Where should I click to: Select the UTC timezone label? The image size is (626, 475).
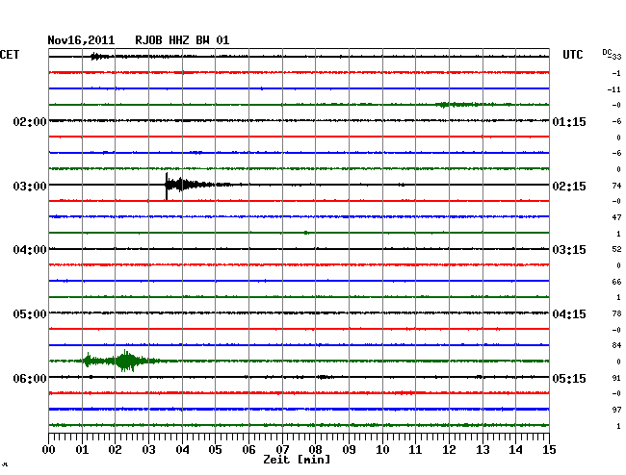click(x=572, y=55)
